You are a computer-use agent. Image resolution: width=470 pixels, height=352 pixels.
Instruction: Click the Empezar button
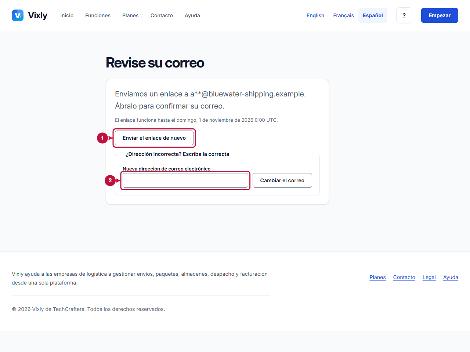click(440, 15)
